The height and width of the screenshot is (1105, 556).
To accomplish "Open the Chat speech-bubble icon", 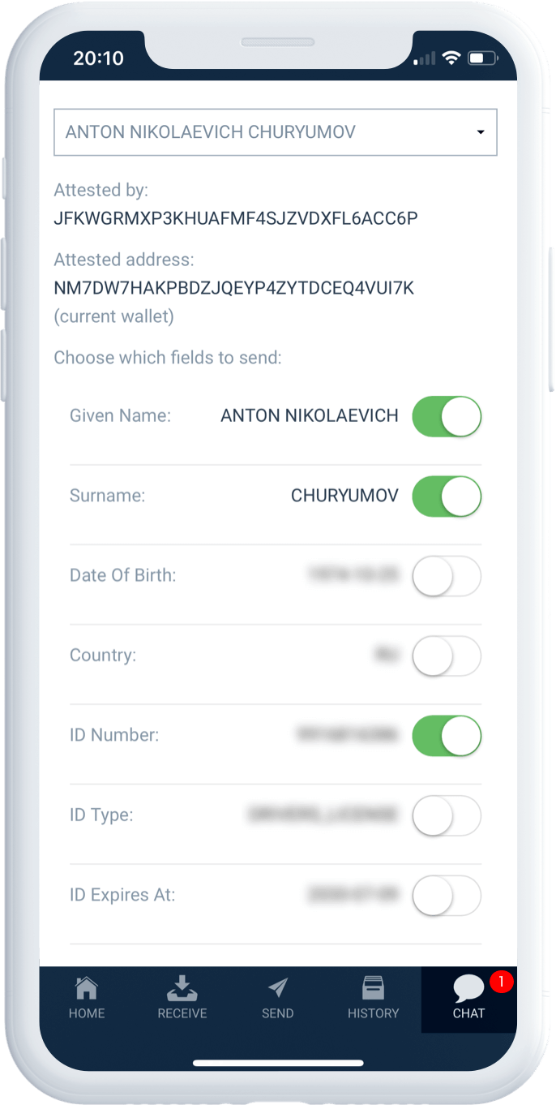I will click(x=468, y=988).
